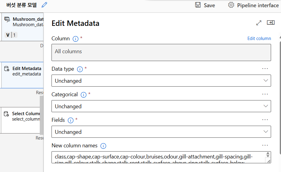The image size is (281, 172).
Task: Open Pipeline interface settings
Action: (x=253, y=5)
